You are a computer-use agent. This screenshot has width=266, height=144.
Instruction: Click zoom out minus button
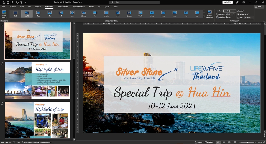[239, 142]
